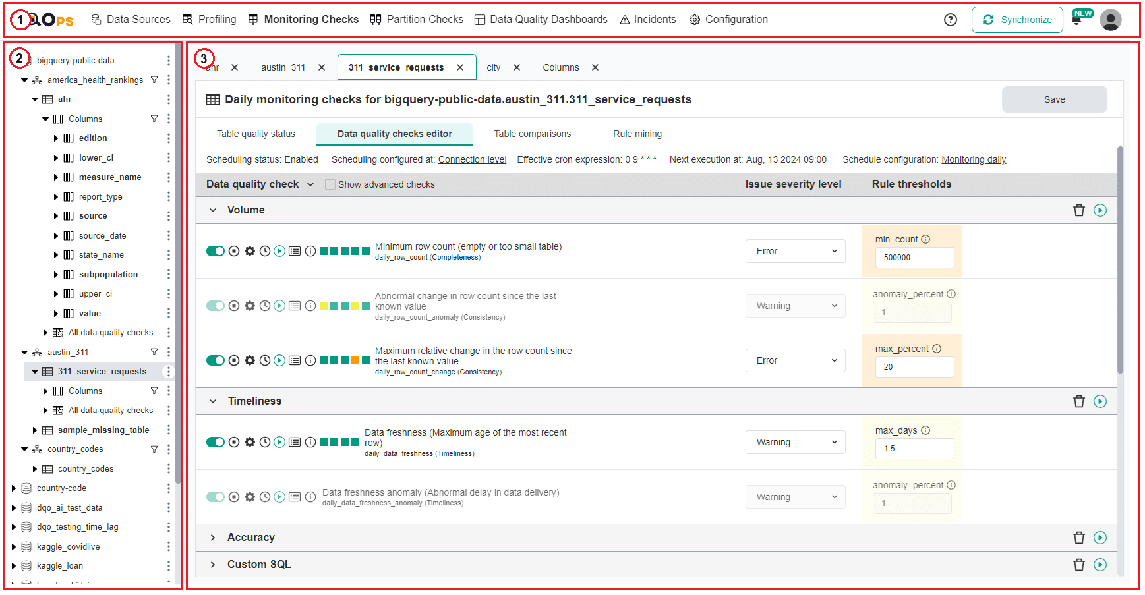Switch to austin_311 tab
The image size is (1145, 595).
point(283,67)
